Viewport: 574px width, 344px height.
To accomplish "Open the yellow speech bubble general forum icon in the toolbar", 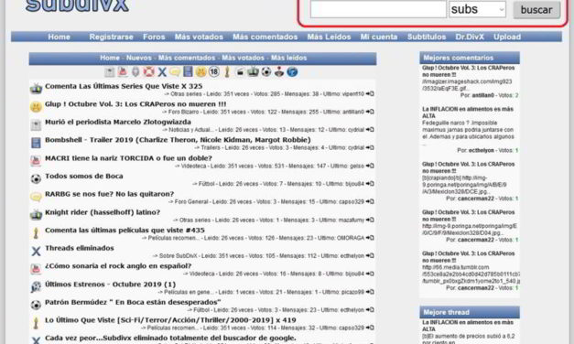I will pyautogui.click(x=175, y=72).
